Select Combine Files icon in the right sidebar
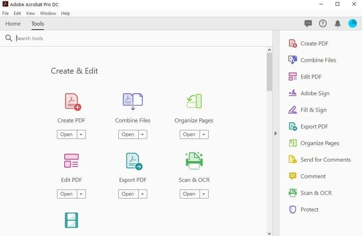 pyautogui.click(x=293, y=60)
